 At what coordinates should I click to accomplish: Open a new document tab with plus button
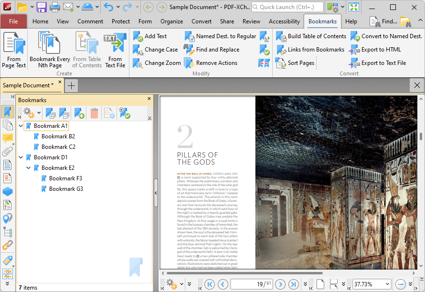(x=71, y=85)
